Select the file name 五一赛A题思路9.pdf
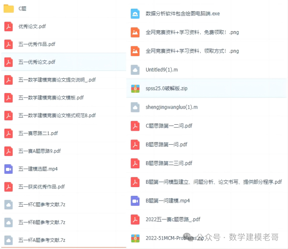This screenshot has width=288, height=249. [40, 151]
